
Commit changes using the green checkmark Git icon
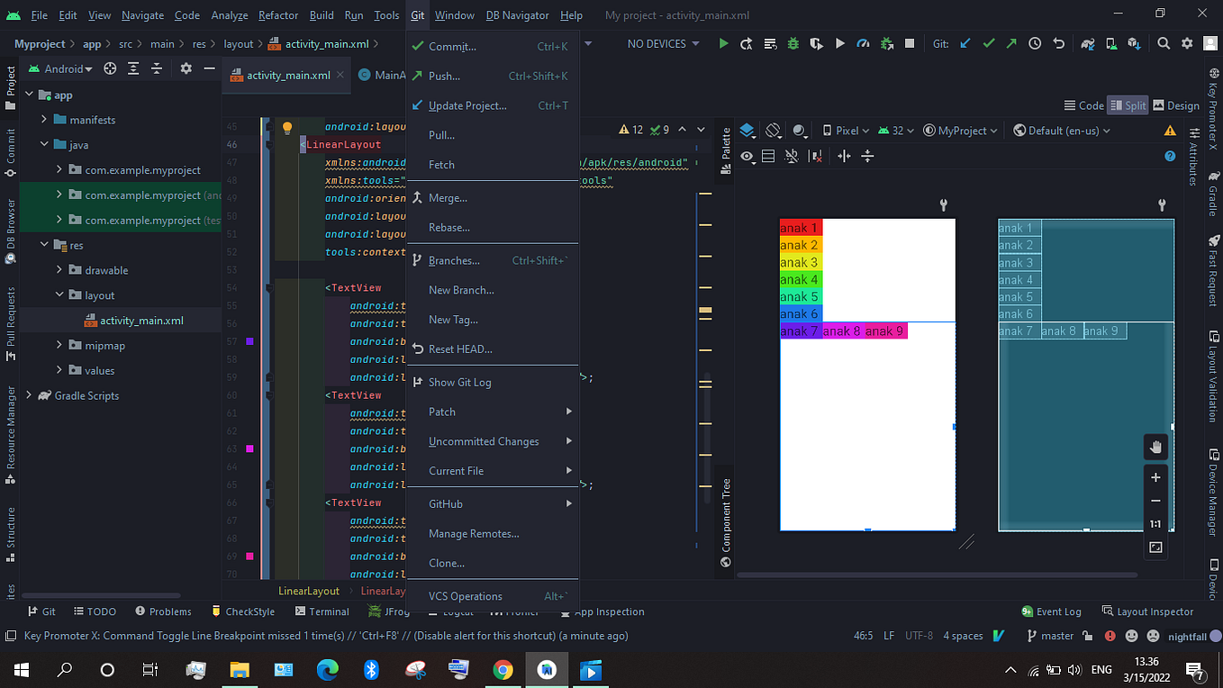point(987,42)
